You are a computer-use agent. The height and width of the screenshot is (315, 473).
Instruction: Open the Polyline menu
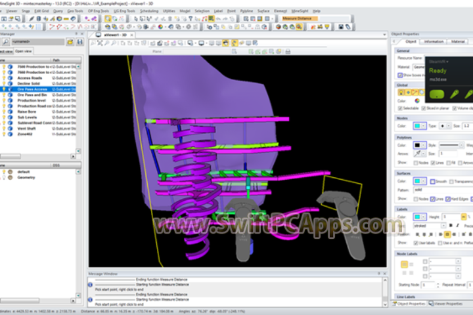click(246, 11)
